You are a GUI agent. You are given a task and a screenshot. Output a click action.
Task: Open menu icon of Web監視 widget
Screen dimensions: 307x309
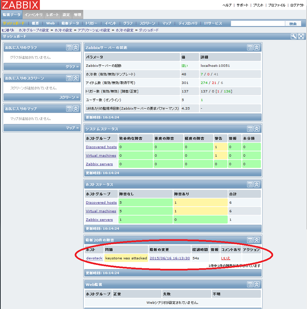tap(250, 284)
